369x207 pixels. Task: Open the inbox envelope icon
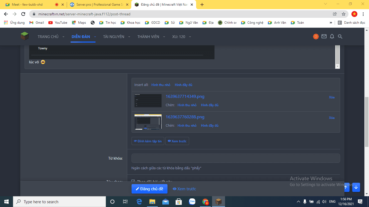tap(324, 36)
